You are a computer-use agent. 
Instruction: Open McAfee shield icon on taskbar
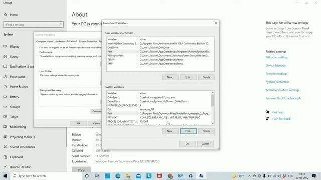tap(159, 176)
